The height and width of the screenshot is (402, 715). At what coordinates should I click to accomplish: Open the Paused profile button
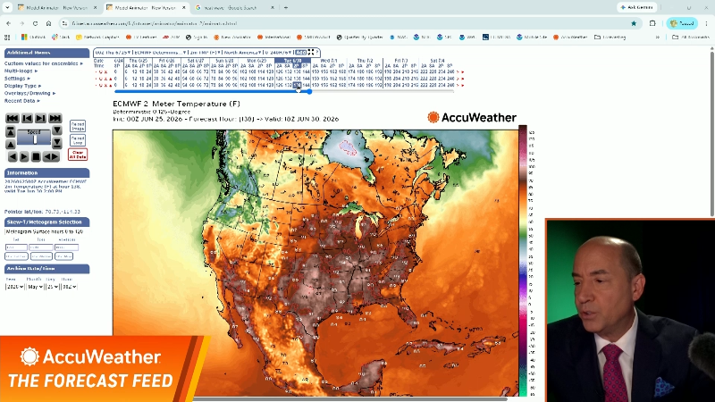click(682, 23)
